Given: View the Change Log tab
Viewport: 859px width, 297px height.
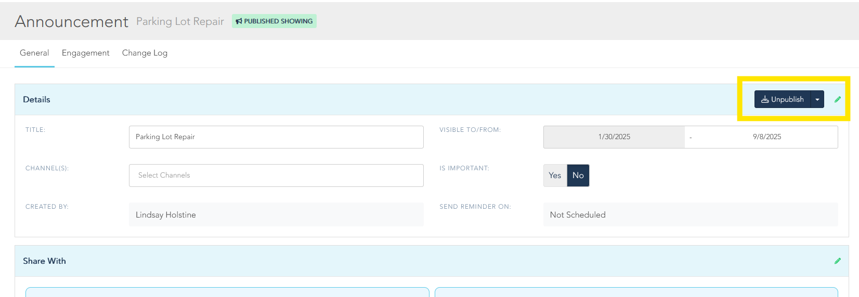Looking at the screenshot, I should (145, 53).
